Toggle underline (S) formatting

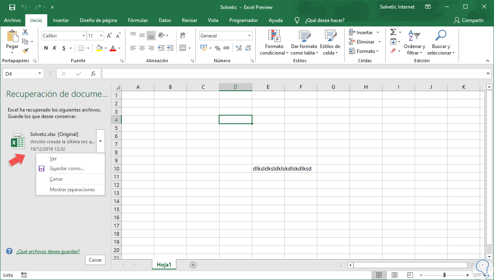point(64,48)
